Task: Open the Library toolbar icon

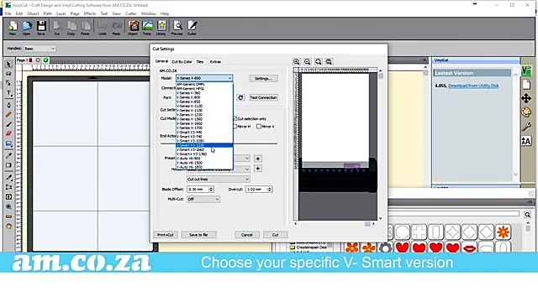Action: coord(161,28)
